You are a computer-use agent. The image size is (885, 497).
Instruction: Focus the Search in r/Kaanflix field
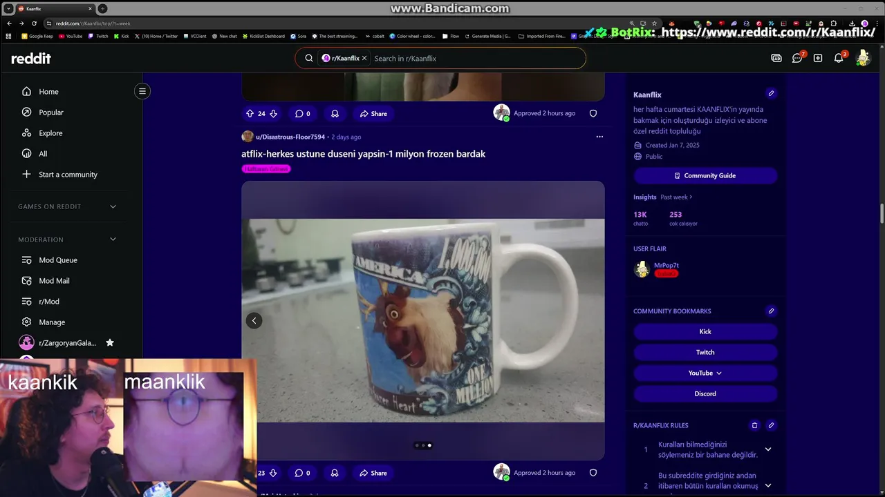[477, 59]
